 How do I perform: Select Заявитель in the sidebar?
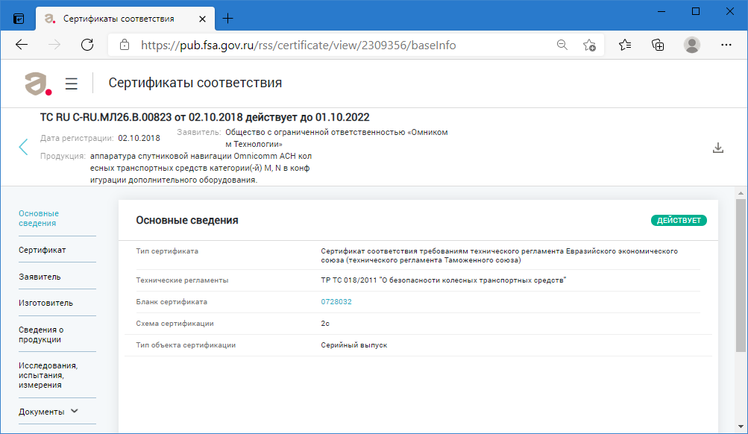40,277
